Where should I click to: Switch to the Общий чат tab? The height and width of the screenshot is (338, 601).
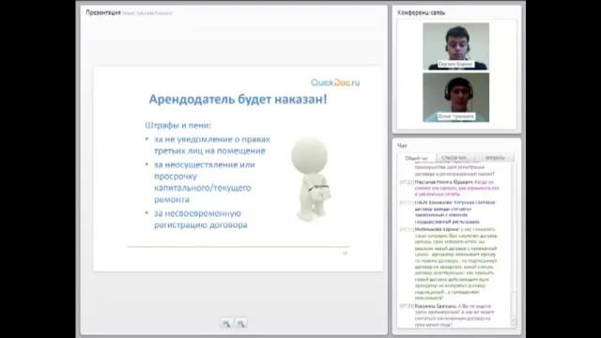416,158
